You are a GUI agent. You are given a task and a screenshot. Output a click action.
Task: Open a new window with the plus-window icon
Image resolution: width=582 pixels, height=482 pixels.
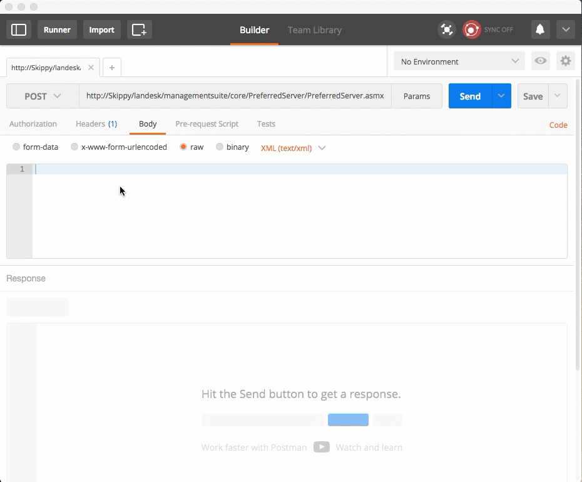point(139,29)
